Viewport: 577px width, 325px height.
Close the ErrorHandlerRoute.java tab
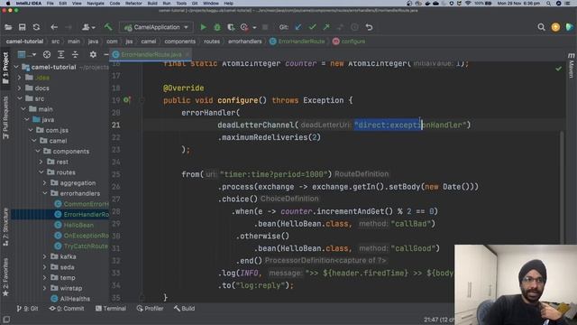tap(188, 54)
